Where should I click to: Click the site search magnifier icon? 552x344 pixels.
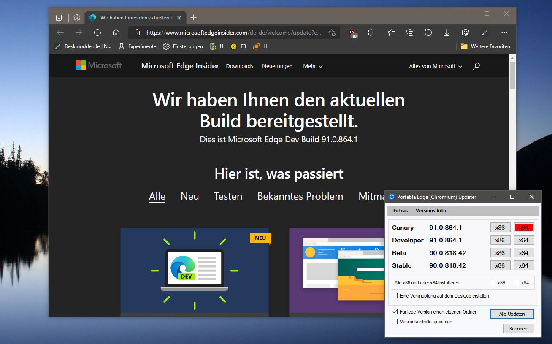[476, 66]
